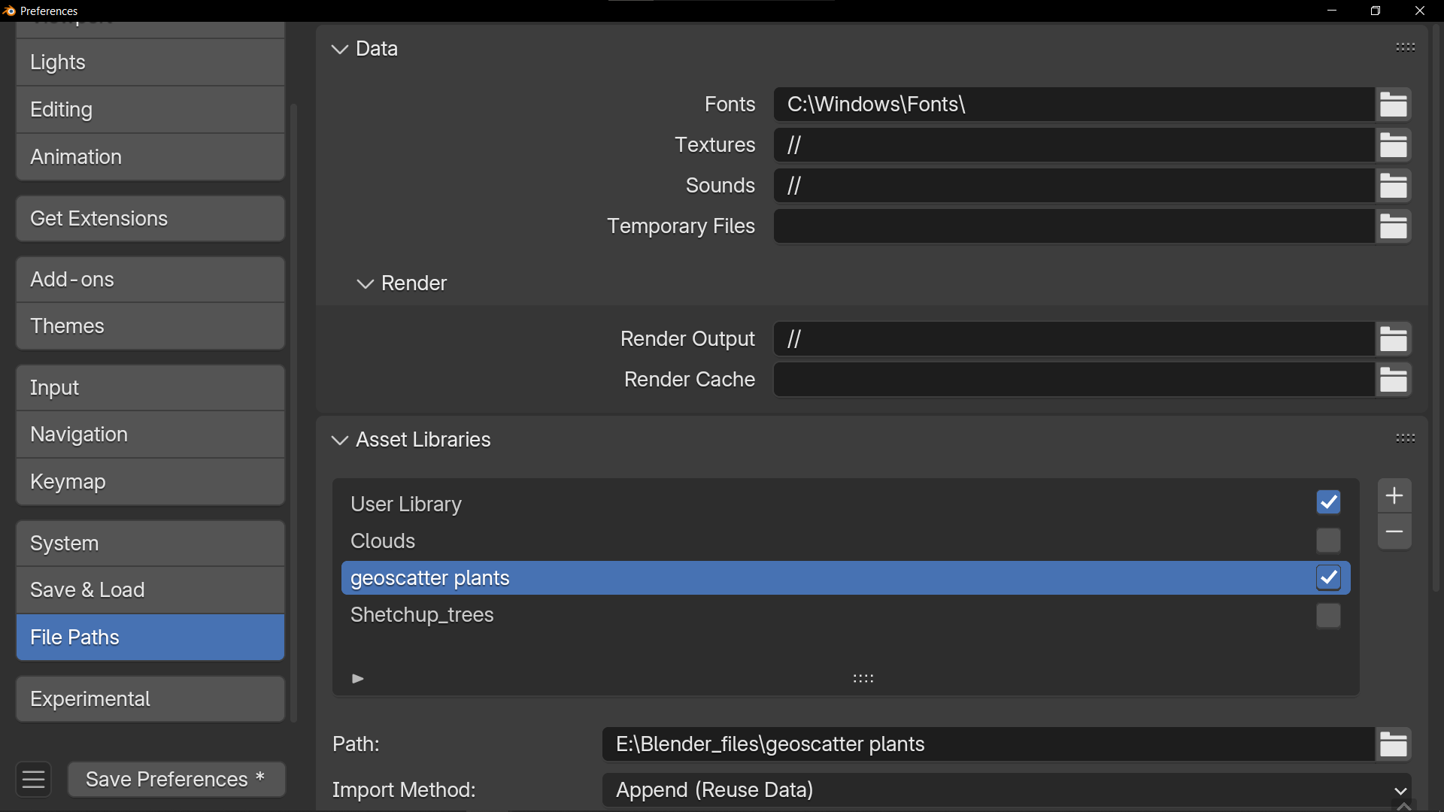Browse folder for Sounds path
This screenshot has width=1444, height=812.
tap(1394, 186)
